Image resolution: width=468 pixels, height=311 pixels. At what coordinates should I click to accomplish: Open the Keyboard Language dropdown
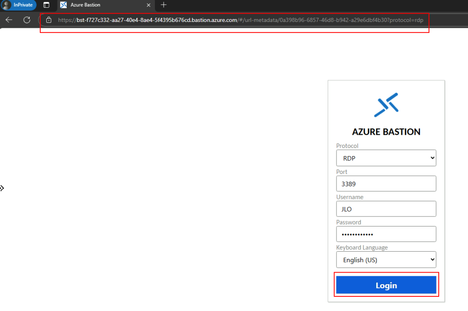click(x=386, y=260)
